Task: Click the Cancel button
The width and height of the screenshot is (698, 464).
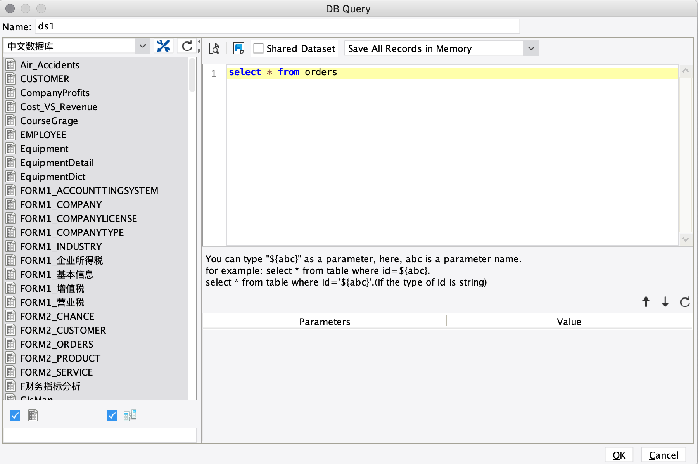Action: click(663, 455)
